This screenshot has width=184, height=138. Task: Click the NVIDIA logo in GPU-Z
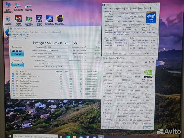click(148, 74)
